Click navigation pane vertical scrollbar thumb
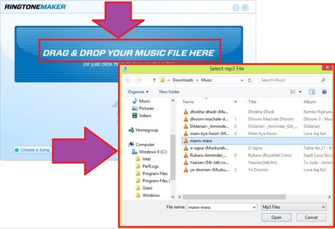Image resolution: width=335 pixels, height=229 pixels. click(173, 157)
